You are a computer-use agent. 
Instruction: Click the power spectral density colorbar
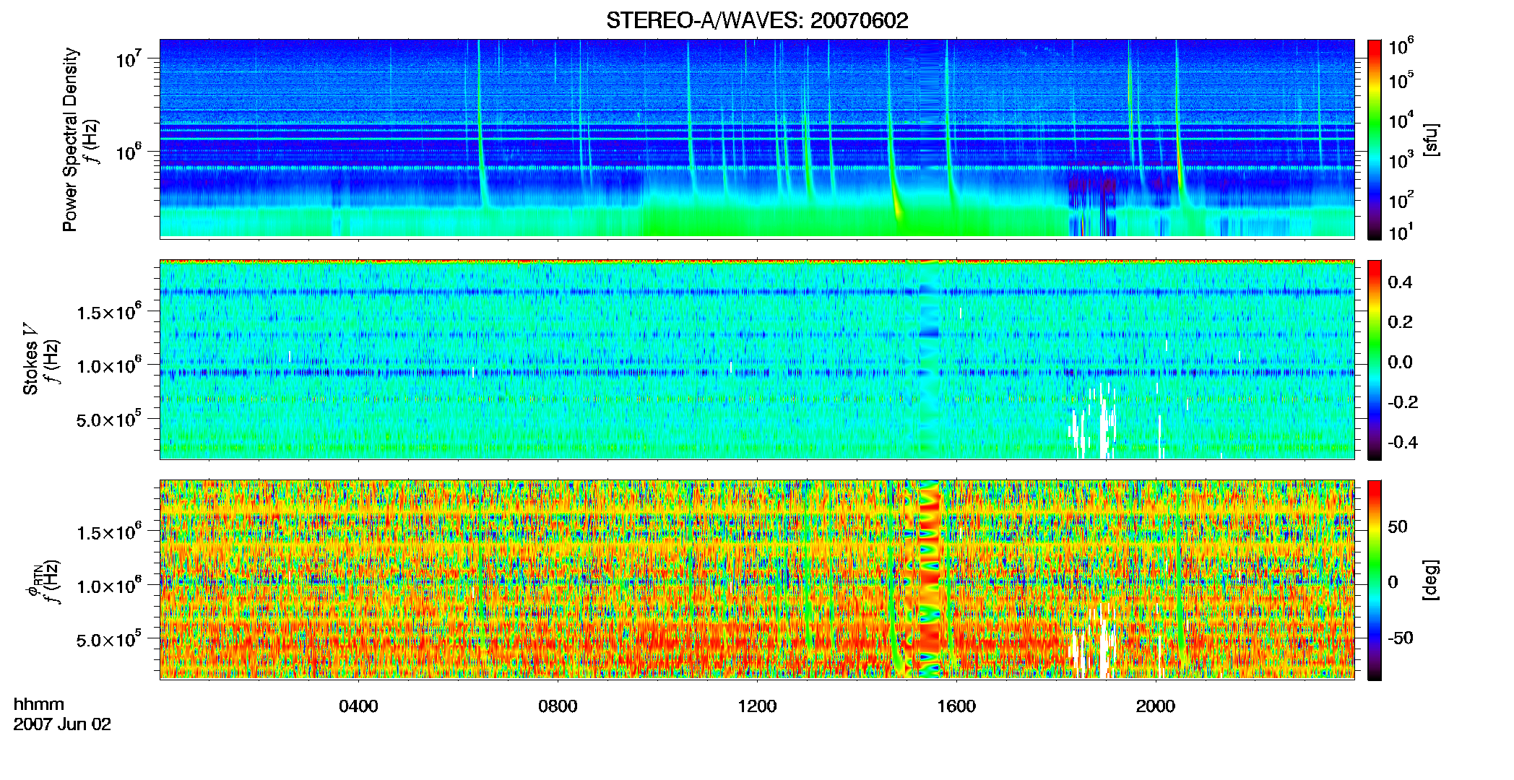click(x=1375, y=139)
